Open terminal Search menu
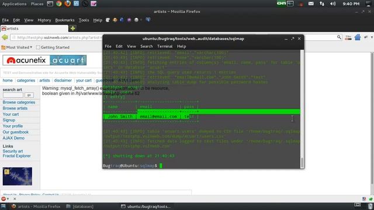The width and height of the screenshot is (374, 210). click(x=147, y=47)
